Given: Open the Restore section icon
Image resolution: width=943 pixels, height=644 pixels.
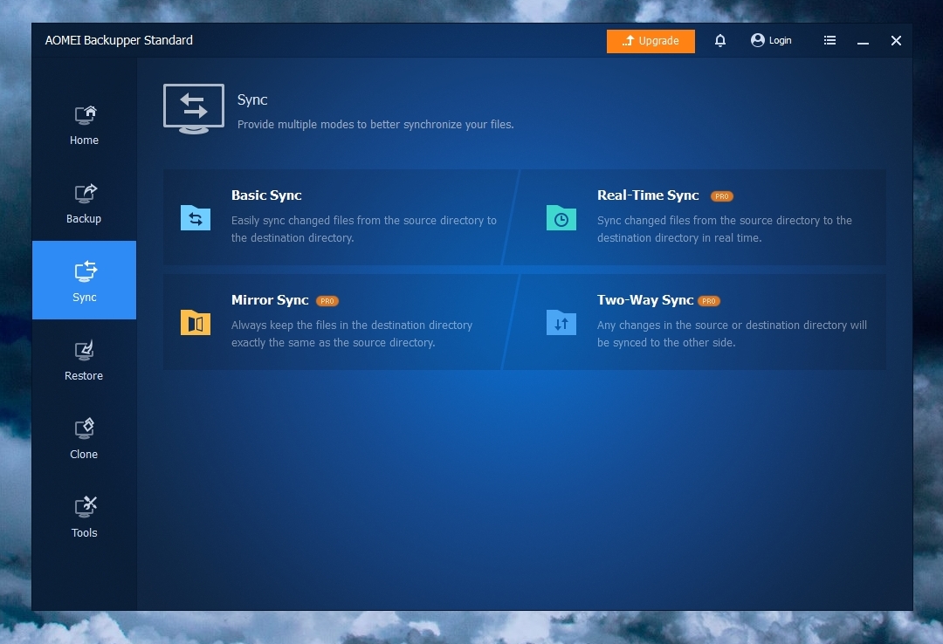Looking at the screenshot, I should tap(85, 350).
